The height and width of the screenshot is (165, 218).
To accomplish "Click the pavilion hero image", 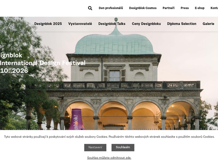I will 132,82.
